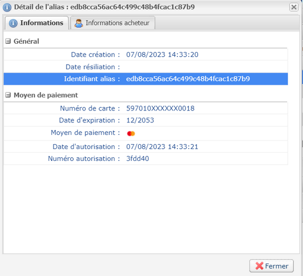The image size is (303, 276).
Task: Click the Date d'expiration value 12/2053
Action: [x=140, y=120]
